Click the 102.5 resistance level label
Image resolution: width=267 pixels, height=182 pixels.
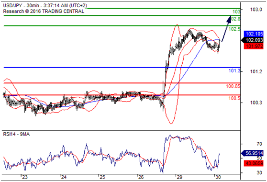234,29
